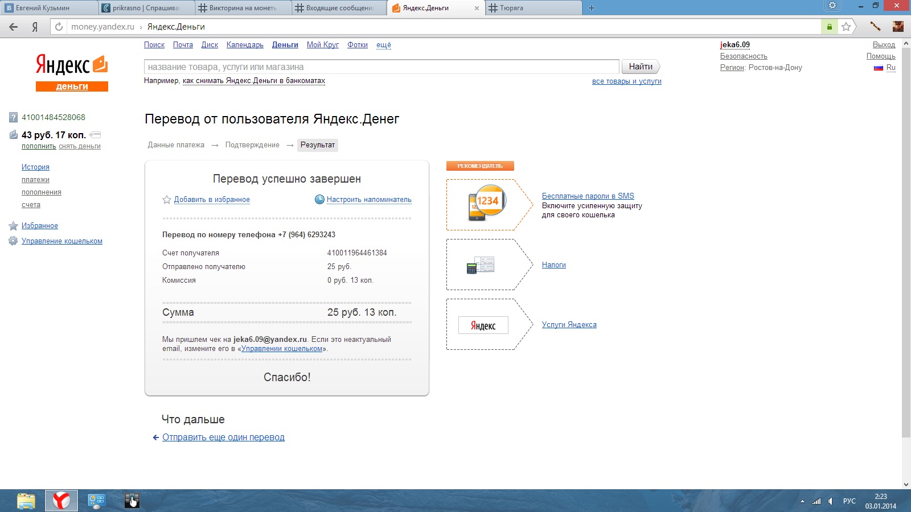Open Поиск in top navigation

[x=154, y=45]
